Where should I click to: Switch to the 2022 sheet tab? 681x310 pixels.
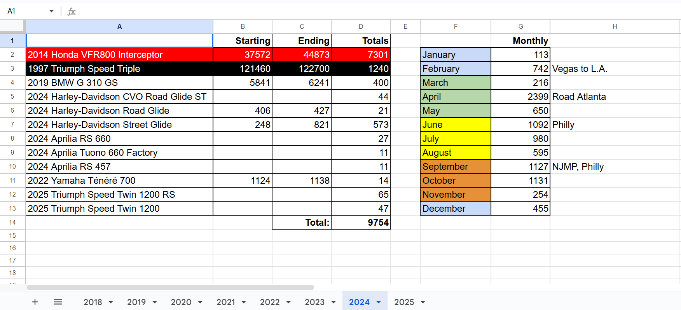[270, 302]
